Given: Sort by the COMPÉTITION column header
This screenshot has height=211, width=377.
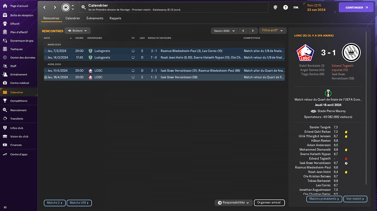Looking at the screenshot, I should tap(251, 38).
